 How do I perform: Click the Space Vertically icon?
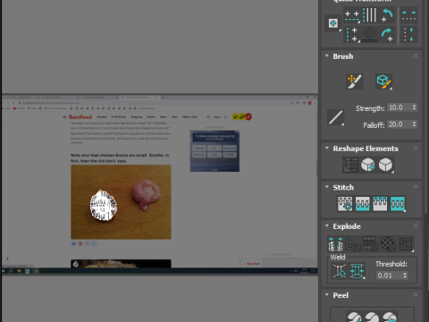coord(408,35)
